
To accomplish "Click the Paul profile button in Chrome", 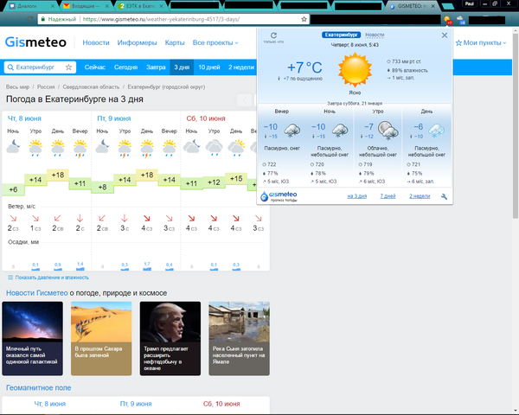I will (x=470, y=4).
